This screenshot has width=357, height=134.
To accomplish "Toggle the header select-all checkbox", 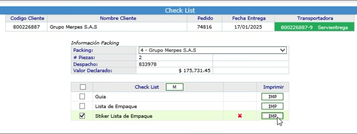I will click(83, 87).
